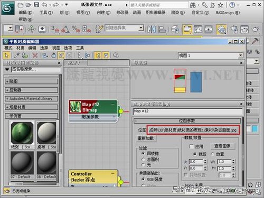Click the lay out children icon
The image size is (264, 198).
87,55
